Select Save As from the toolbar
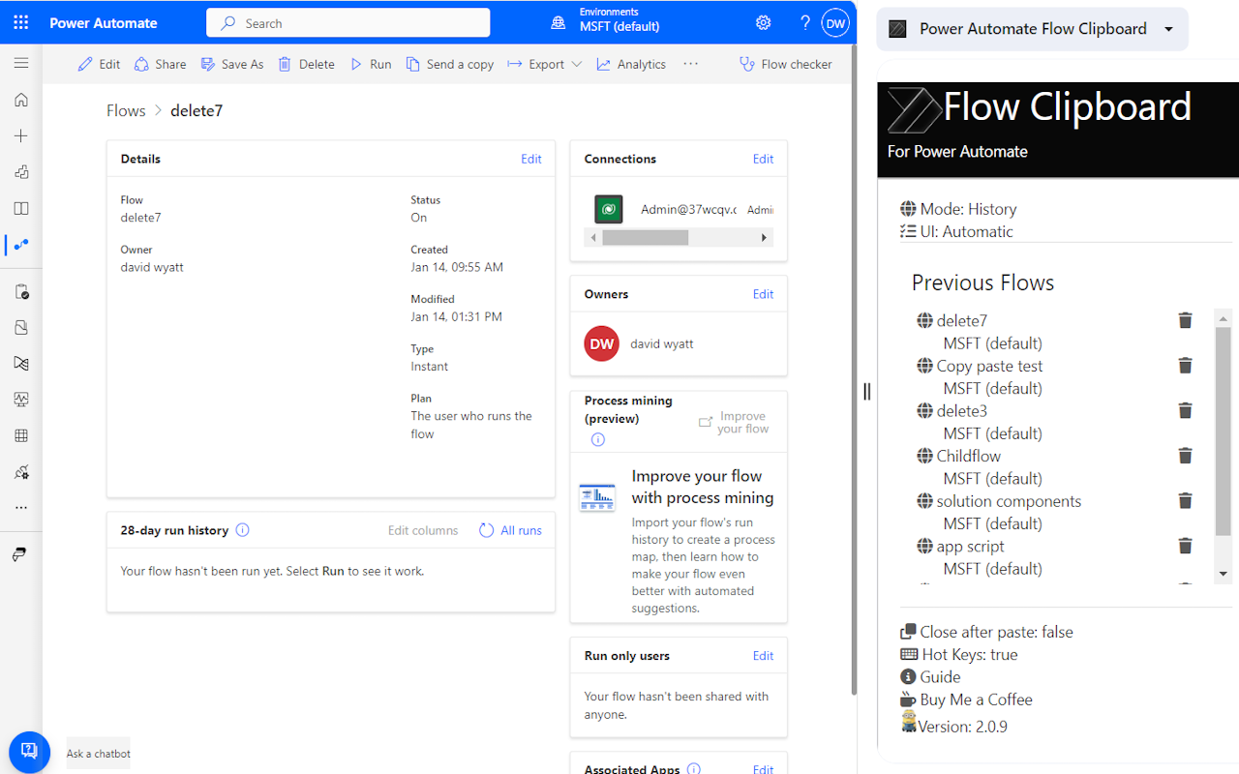The width and height of the screenshot is (1239, 774). click(232, 64)
